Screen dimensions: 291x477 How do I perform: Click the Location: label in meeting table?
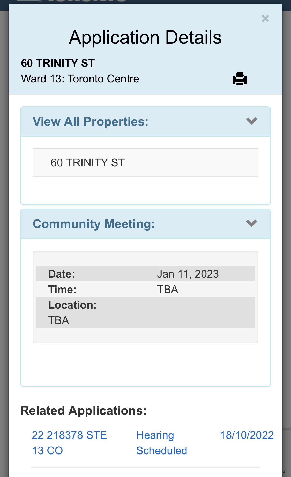point(72,305)
